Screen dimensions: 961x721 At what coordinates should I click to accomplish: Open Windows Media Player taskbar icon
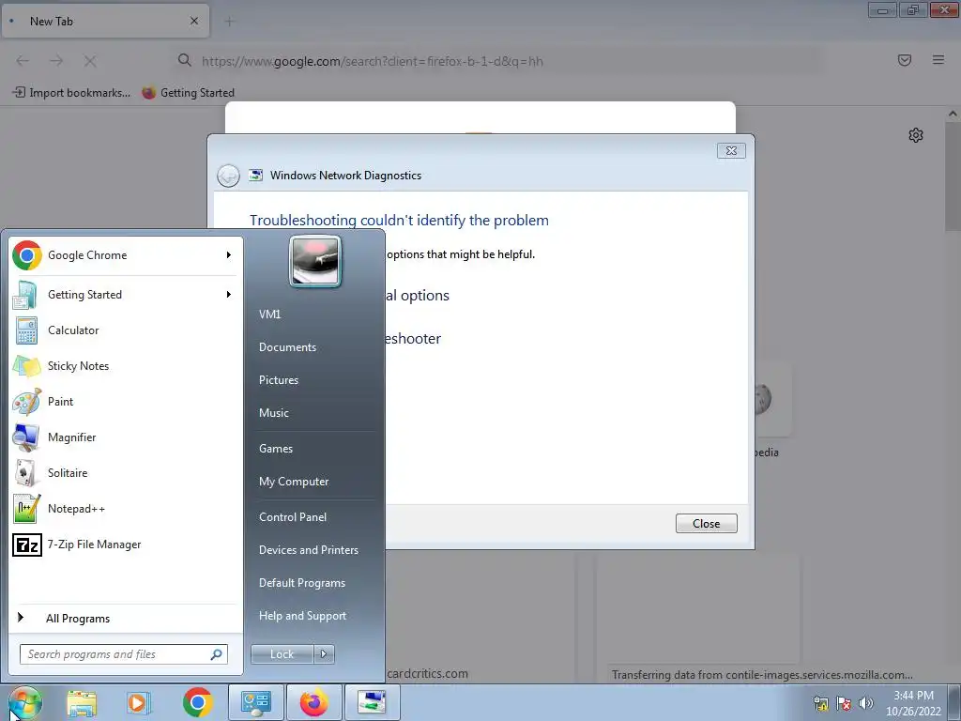(x=139, y=702)
